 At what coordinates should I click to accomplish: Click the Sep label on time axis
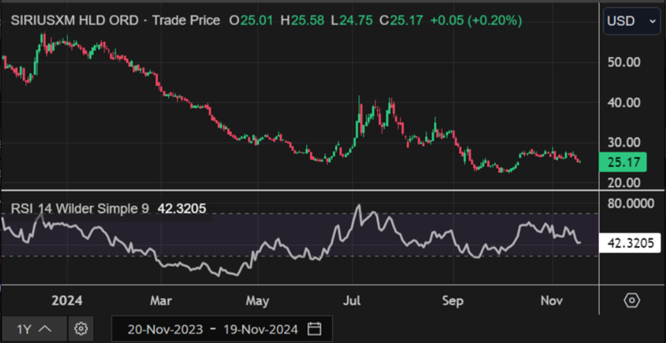tap(452, 301)
